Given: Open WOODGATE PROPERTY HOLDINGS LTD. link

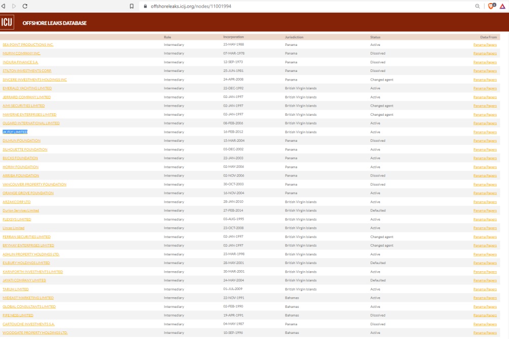Looking at the screenshot, I should [35, 333].
